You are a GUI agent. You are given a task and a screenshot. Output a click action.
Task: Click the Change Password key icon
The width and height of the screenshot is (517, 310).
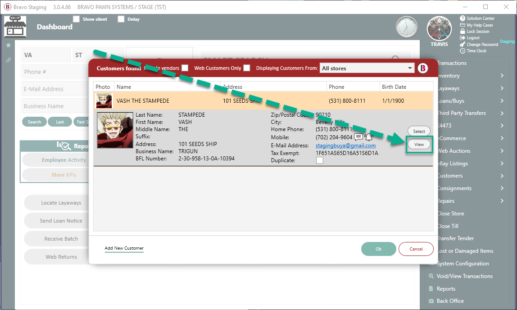pos(463,45)
